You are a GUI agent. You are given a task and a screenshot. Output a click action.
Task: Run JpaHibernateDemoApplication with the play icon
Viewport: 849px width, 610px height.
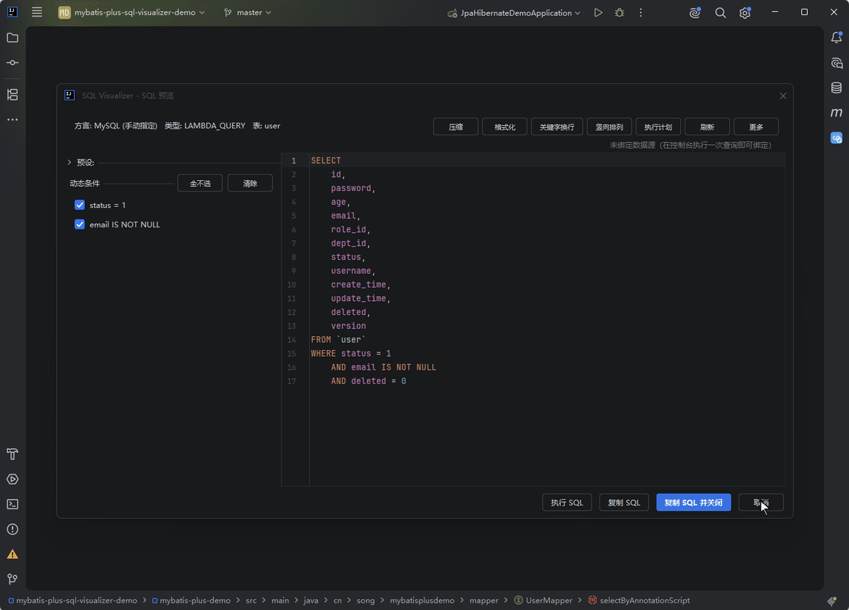[x=598, y=13]
